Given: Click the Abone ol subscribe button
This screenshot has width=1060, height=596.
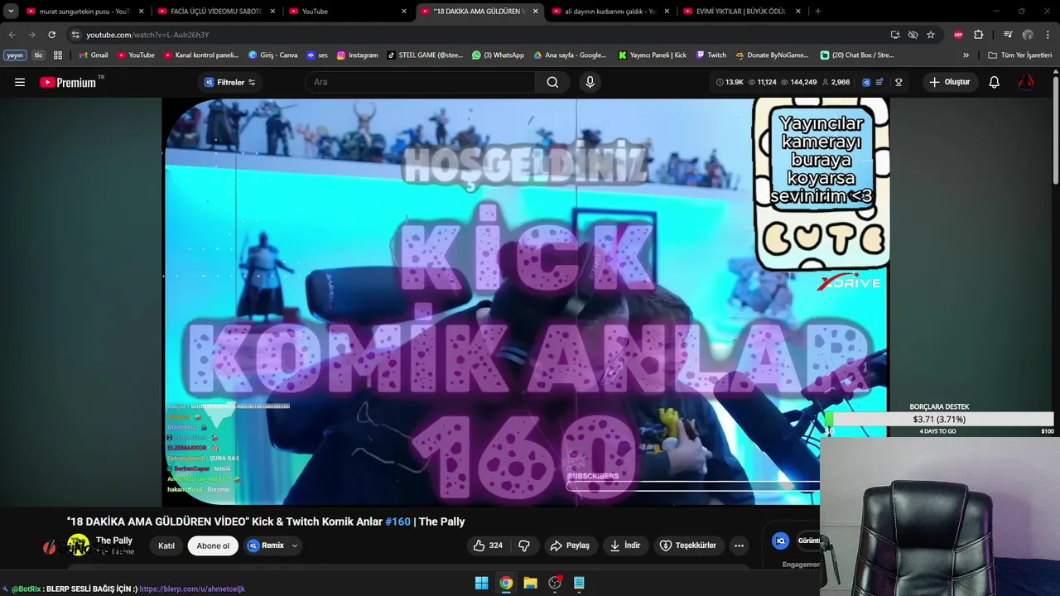Looking at the screenshot, I should click(213, 546).
